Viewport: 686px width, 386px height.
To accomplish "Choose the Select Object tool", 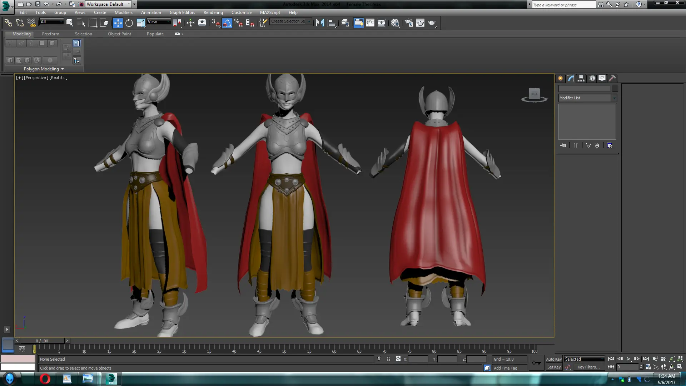I will pyautogui.click(x=70, y=23).
